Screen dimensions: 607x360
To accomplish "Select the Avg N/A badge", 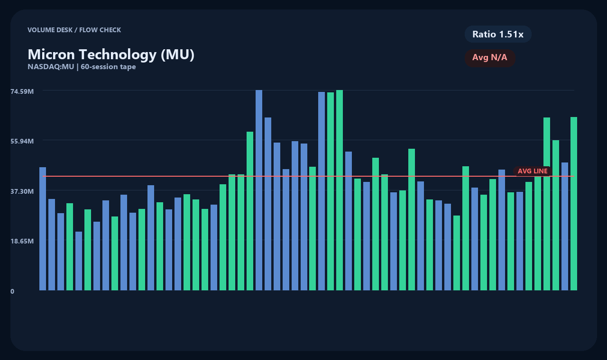I will (490, 58).
